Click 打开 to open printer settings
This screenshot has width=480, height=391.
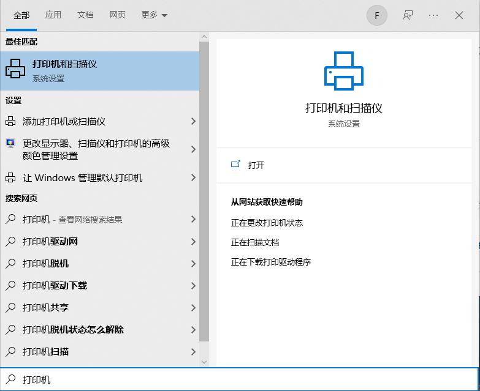(x=256, y=165)
